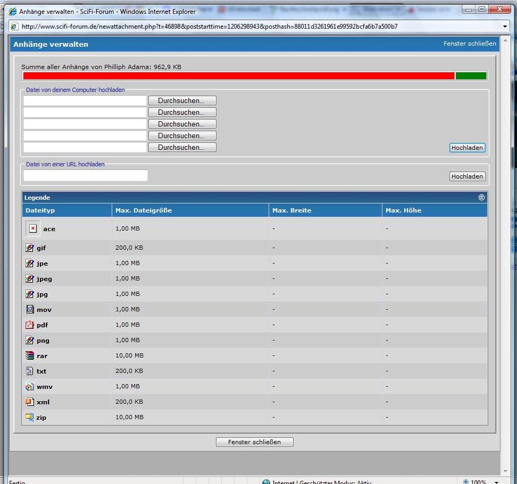
Task: Click the pdf file type icon
Action: pyautogui.click(x=30, y=325)
